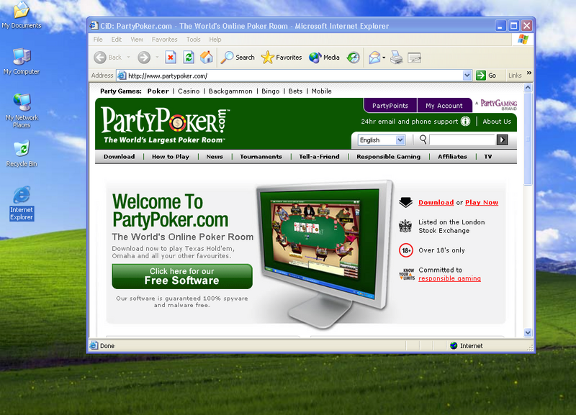Open the About Us link
The height and width of the screenshot is (415, 576).
[497, 122]
